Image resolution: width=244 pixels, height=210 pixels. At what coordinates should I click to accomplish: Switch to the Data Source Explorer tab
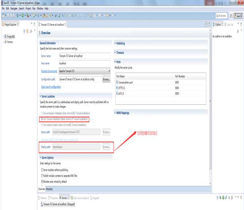pyautogui.click(x=80, y=198)
